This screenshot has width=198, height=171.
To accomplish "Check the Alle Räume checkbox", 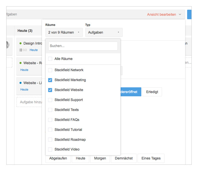I will [x=50, y=59].
